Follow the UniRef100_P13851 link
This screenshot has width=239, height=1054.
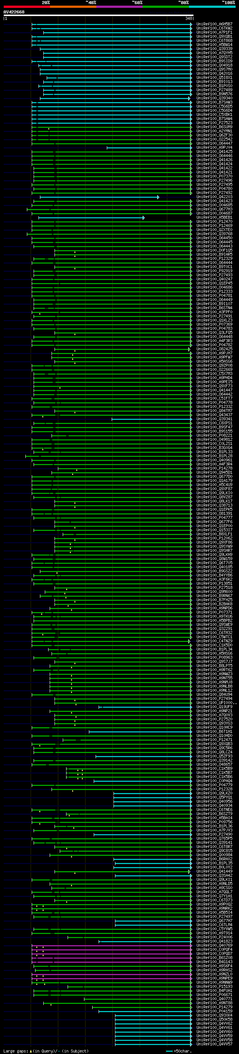214,583
